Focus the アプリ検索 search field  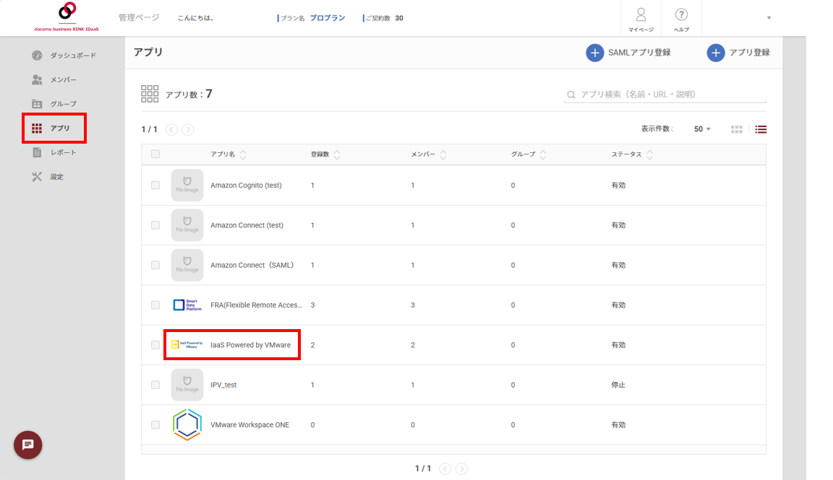click(665, 95)
